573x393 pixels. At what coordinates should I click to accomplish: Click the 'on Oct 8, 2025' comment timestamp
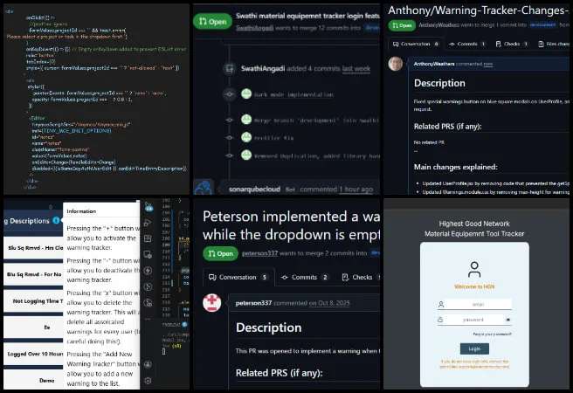coord(329,303)
